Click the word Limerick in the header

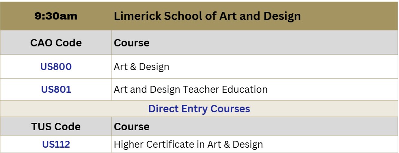(137, 16)
